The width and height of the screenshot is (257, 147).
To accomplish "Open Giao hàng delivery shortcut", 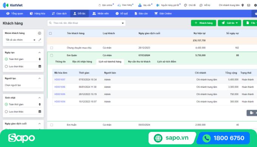I will click(125, 5).
